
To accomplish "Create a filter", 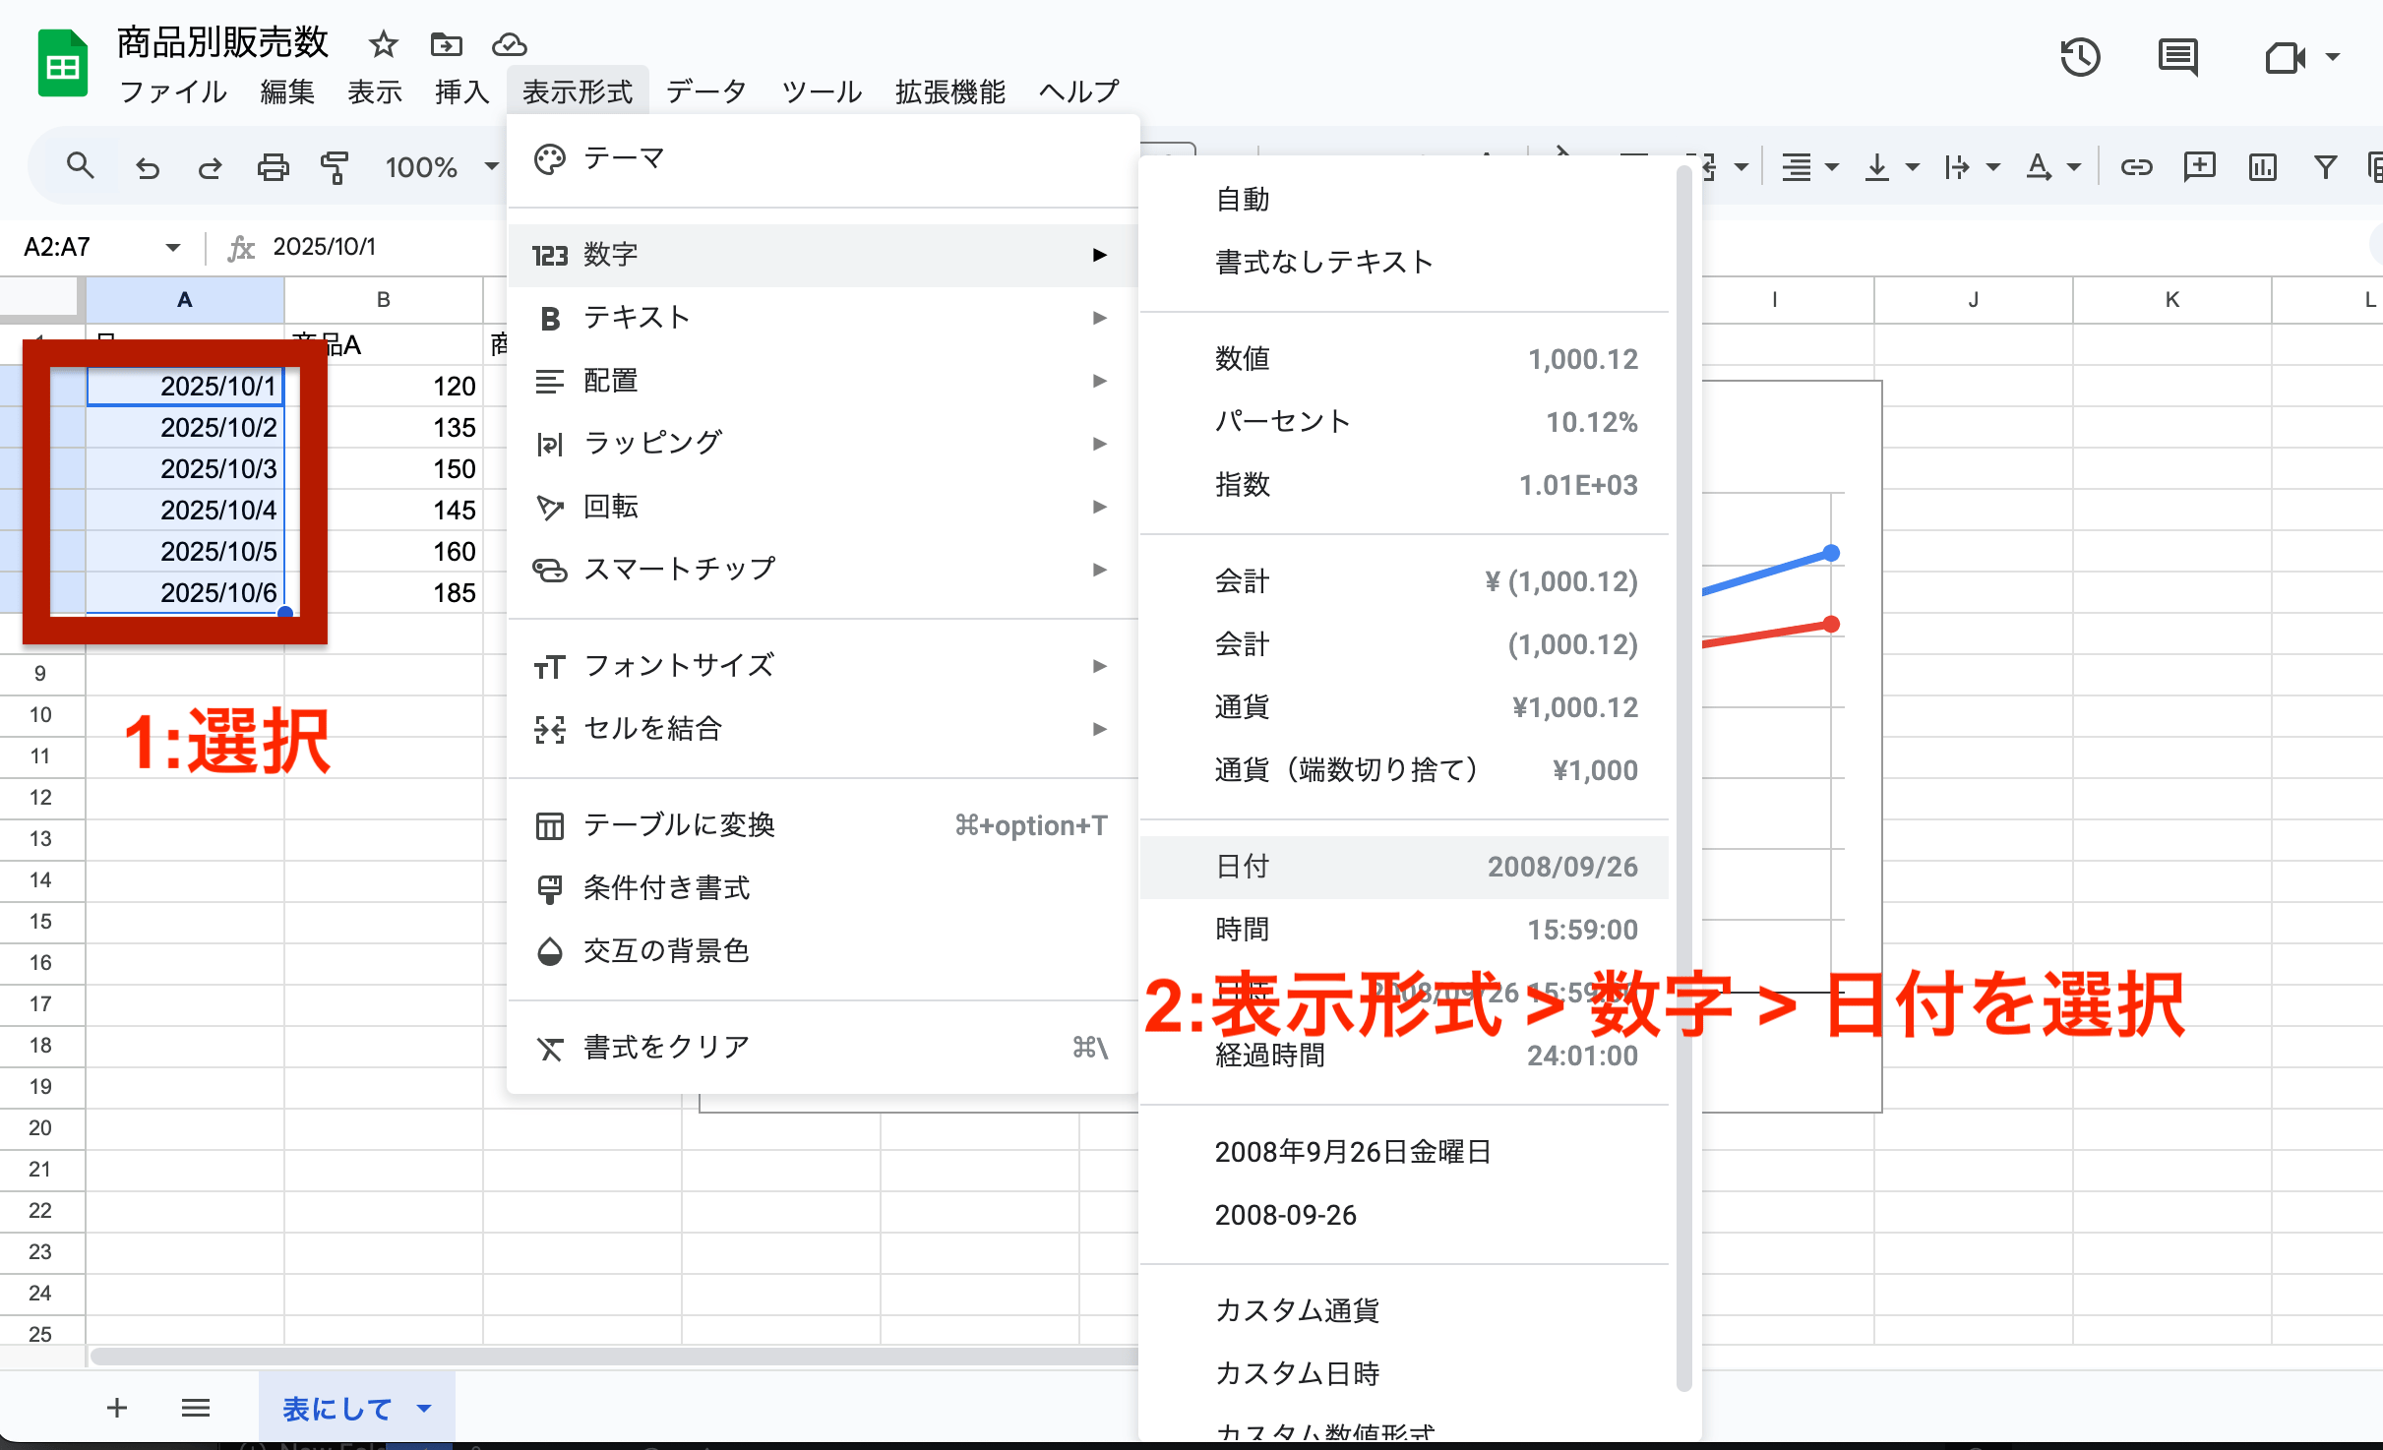I will pos(2324,167).
